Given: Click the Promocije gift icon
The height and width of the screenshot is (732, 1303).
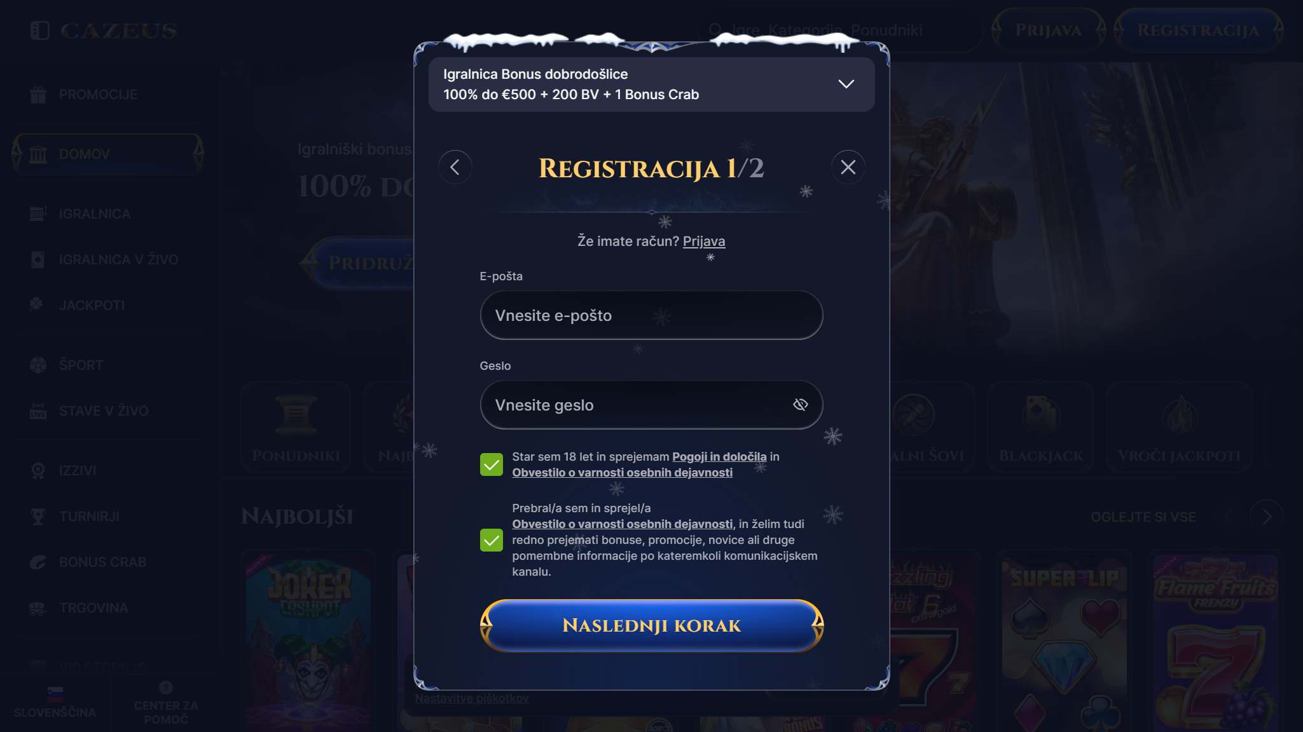Looking at the screenshot, I should 38,95.
